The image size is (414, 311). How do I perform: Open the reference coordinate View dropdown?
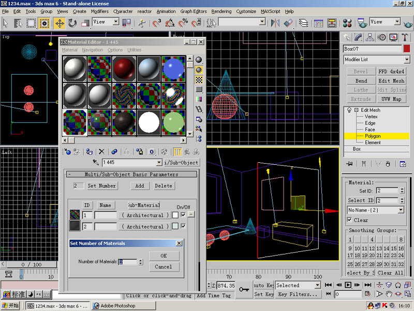pyautogui.click(x=116, y=22)
